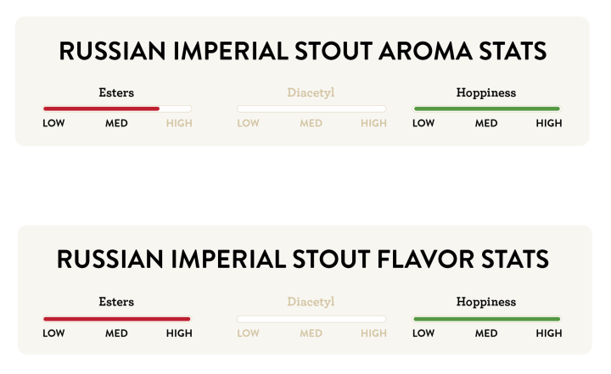Click HIGH under Aroma Esters
611x374 pixels.
pos(179,124)
